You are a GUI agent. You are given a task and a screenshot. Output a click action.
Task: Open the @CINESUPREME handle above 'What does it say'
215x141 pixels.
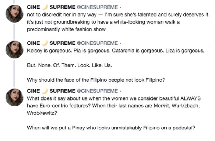coord(97,91)
